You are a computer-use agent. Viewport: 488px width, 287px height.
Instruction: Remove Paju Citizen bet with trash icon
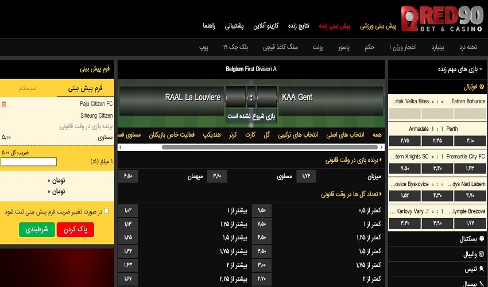tap(4, 104)
